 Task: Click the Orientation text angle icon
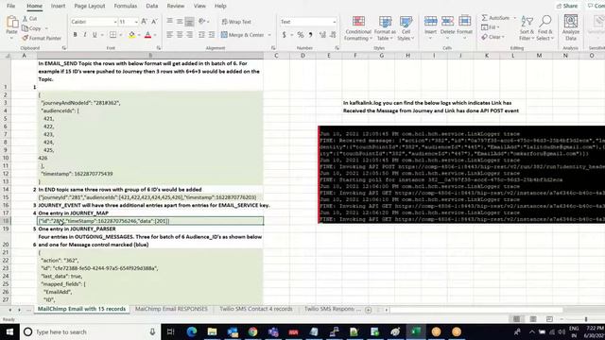201,21
